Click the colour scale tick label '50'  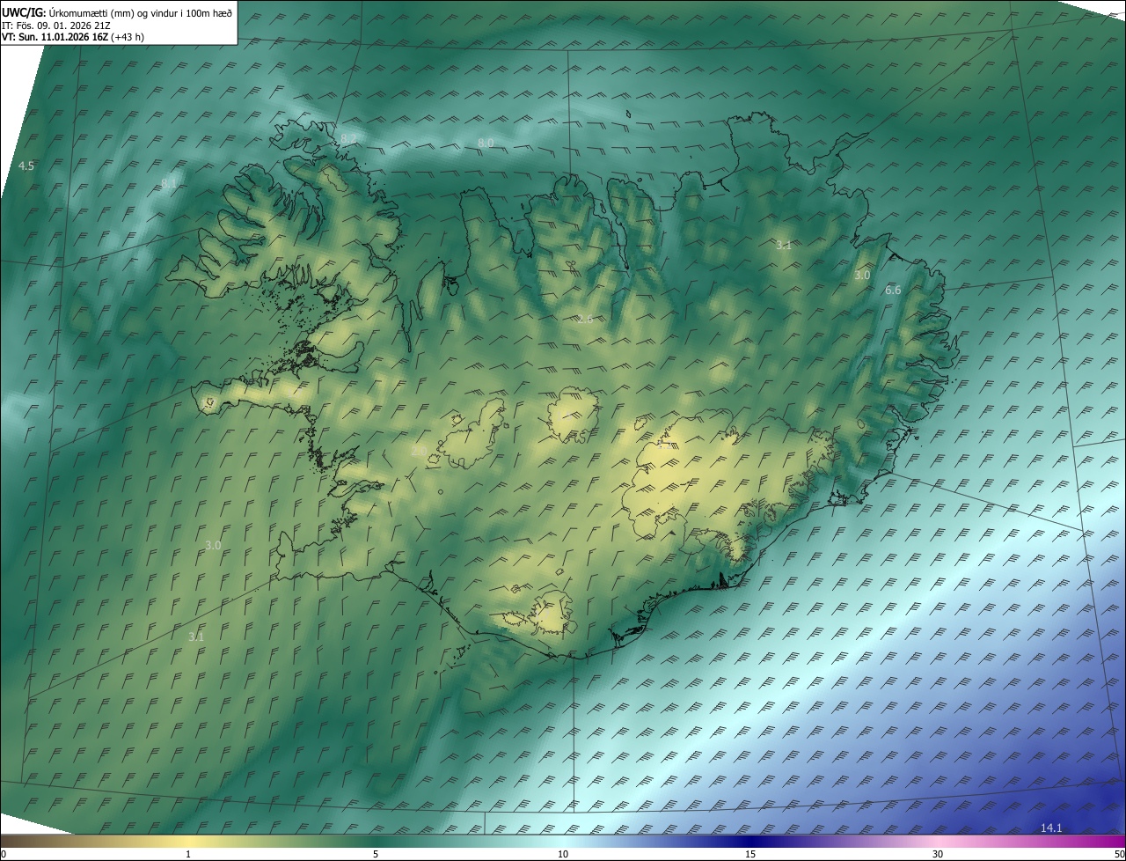pos(1119,854)
